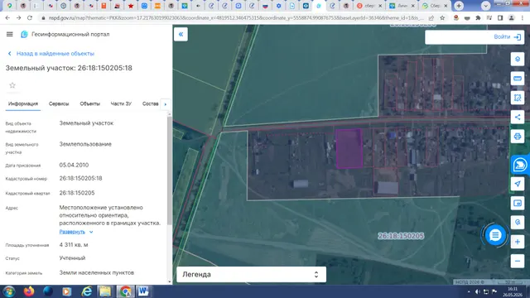The width and height of the screenshot is (530, 298).
Task: Open the map layers tool
Action: coord(517,59)
